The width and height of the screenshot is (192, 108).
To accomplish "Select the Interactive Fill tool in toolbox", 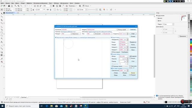I will coord(2,62).
